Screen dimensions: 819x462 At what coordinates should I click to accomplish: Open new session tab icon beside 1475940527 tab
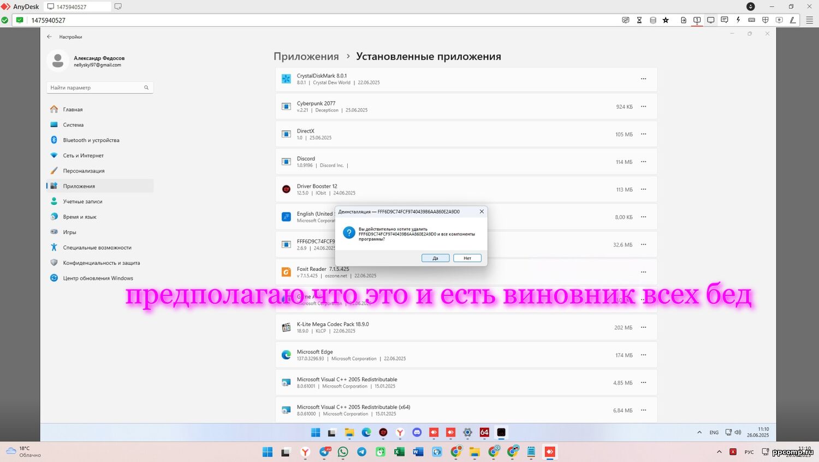[118, 7]
